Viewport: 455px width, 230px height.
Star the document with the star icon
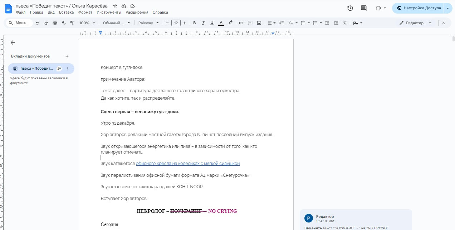[x=115, y=6]
